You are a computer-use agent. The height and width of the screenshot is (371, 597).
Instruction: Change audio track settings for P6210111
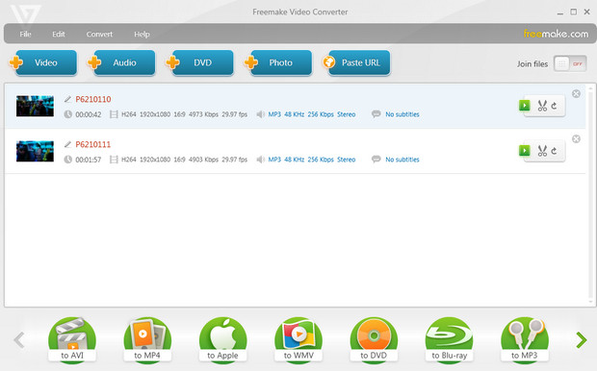(312, 160)
